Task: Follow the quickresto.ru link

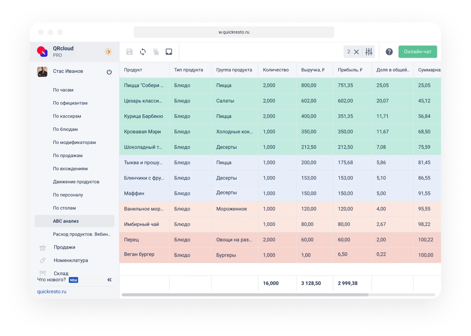Action: [x=52, y=292]
